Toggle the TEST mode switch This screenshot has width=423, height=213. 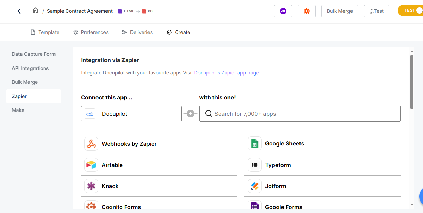(411, 10)
